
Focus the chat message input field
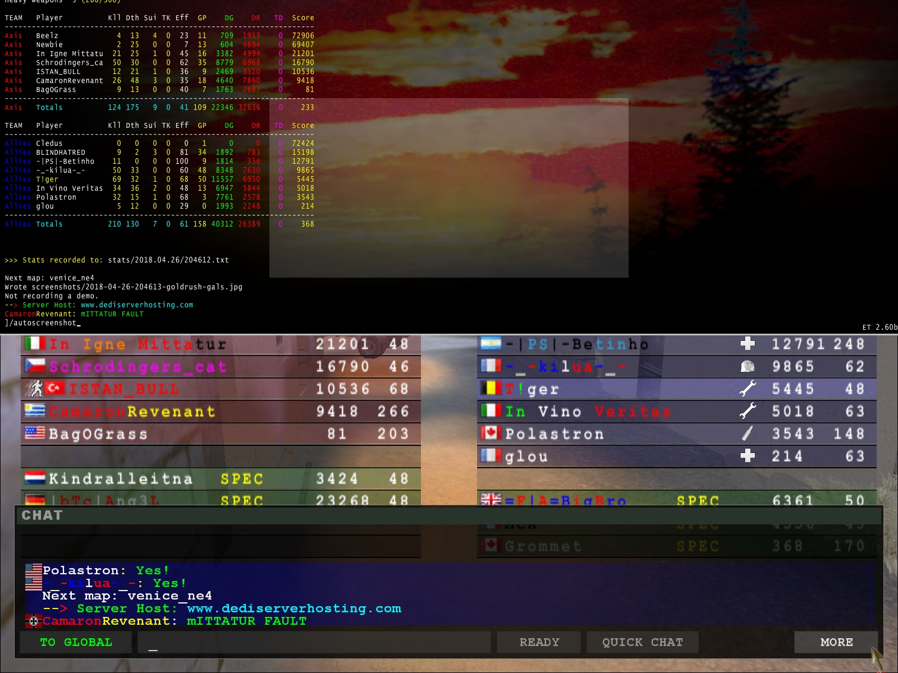pos(314,642)
